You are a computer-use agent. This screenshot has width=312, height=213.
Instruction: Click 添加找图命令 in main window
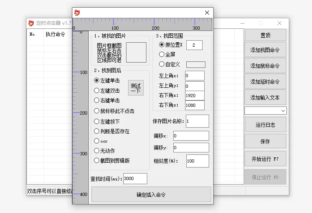266,50
